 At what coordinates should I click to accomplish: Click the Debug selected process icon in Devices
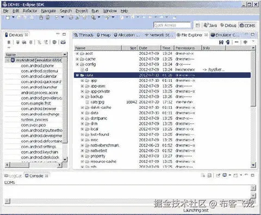pos(9,42)
